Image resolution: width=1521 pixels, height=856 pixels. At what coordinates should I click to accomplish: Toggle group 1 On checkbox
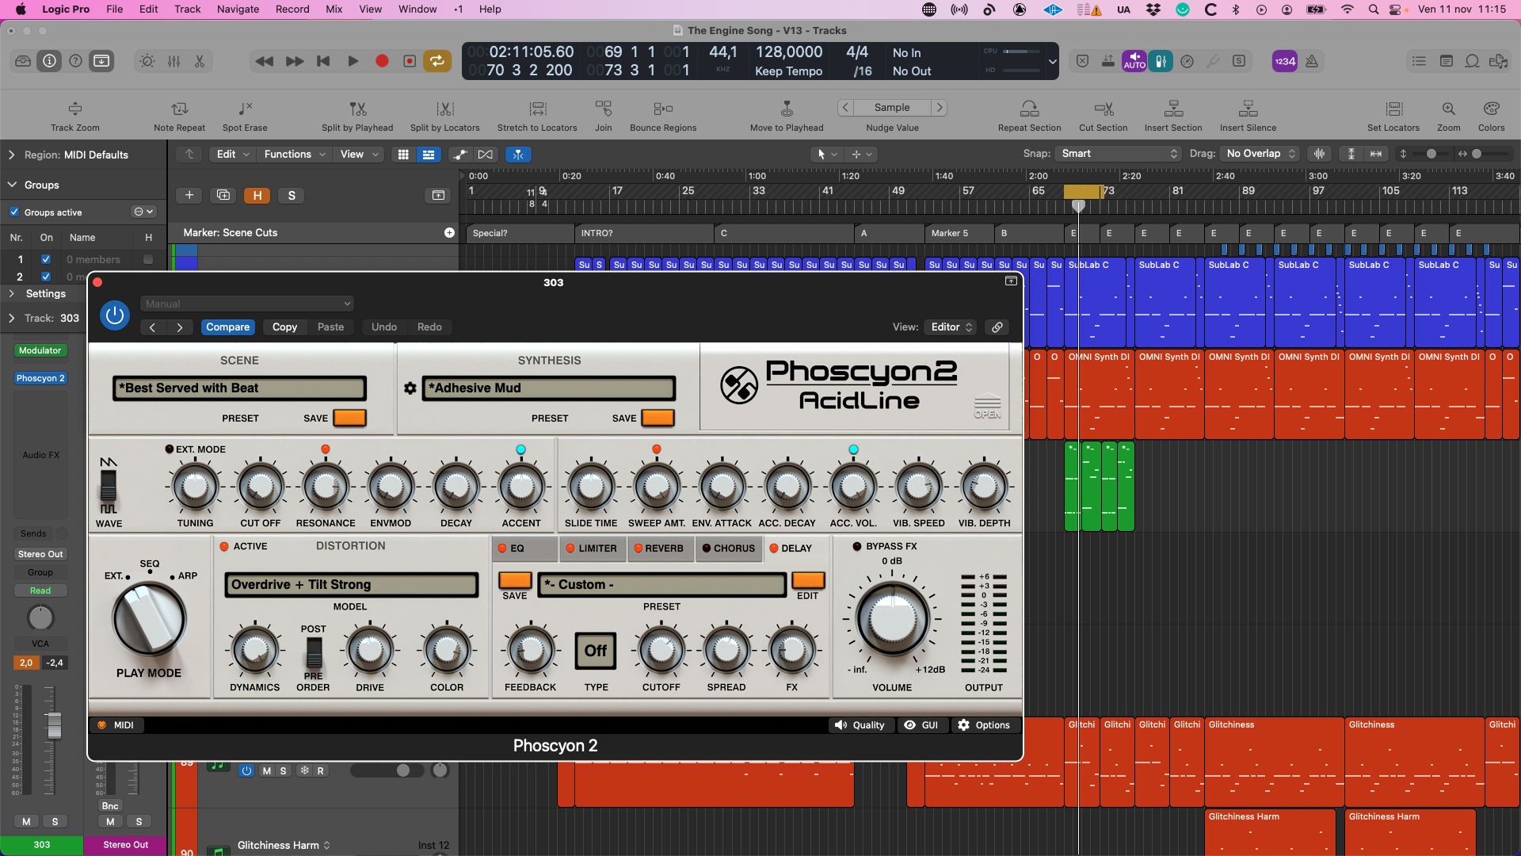click(x=46, y=259)
